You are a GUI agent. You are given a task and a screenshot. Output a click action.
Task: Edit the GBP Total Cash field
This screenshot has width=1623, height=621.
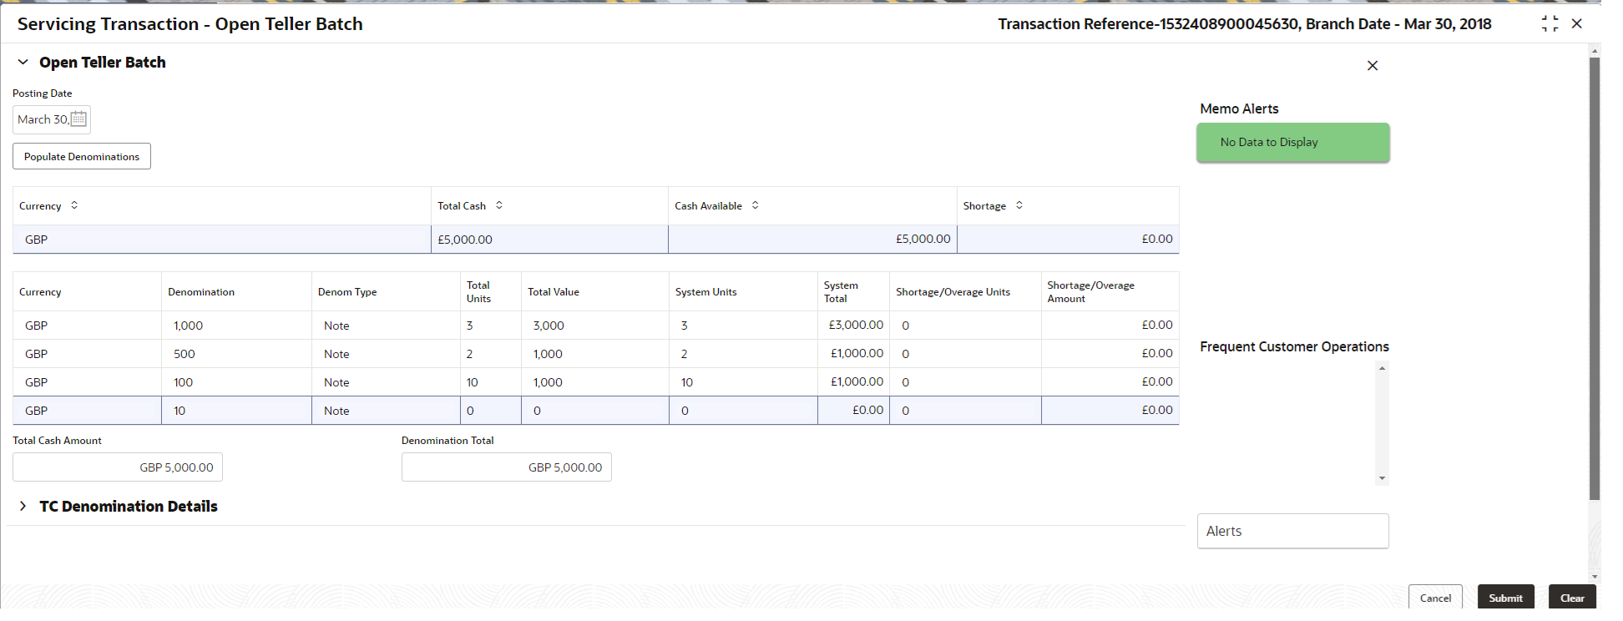click(x=549, y=240)
